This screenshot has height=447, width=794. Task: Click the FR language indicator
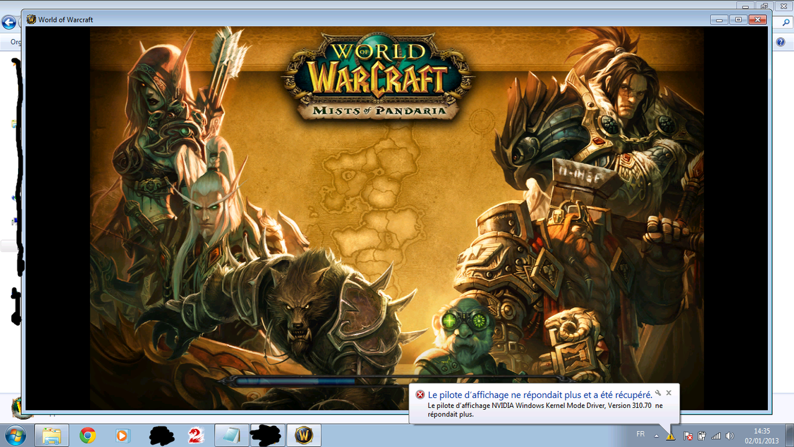[640, 433]
